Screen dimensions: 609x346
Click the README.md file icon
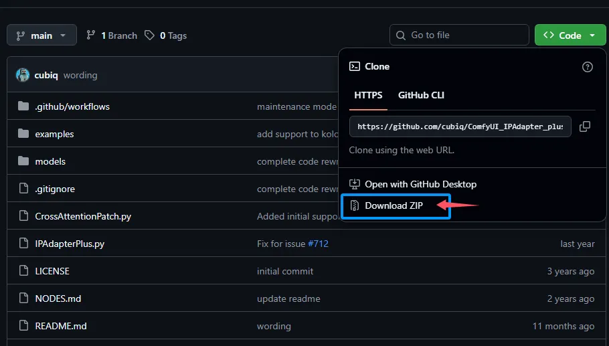pos(23,325)
